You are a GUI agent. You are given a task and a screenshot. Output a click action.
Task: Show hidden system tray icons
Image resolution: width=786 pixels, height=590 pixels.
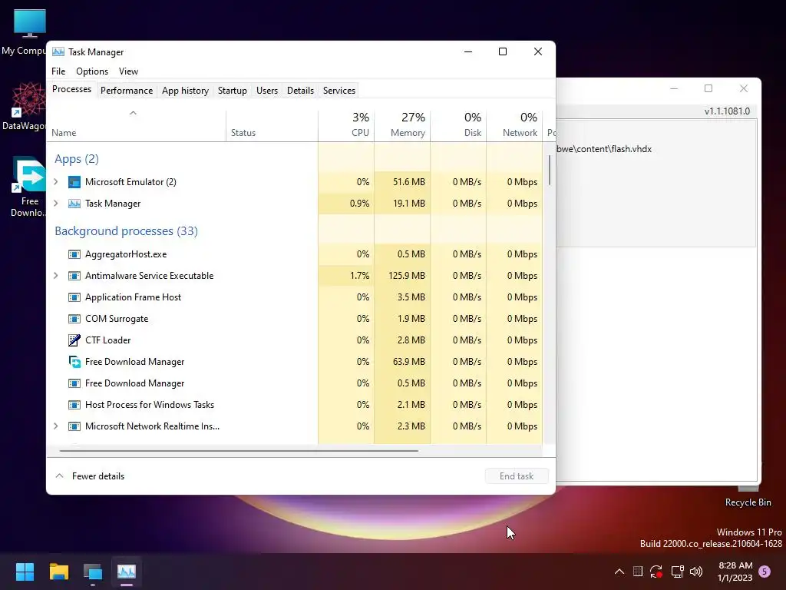coord(619,572)
